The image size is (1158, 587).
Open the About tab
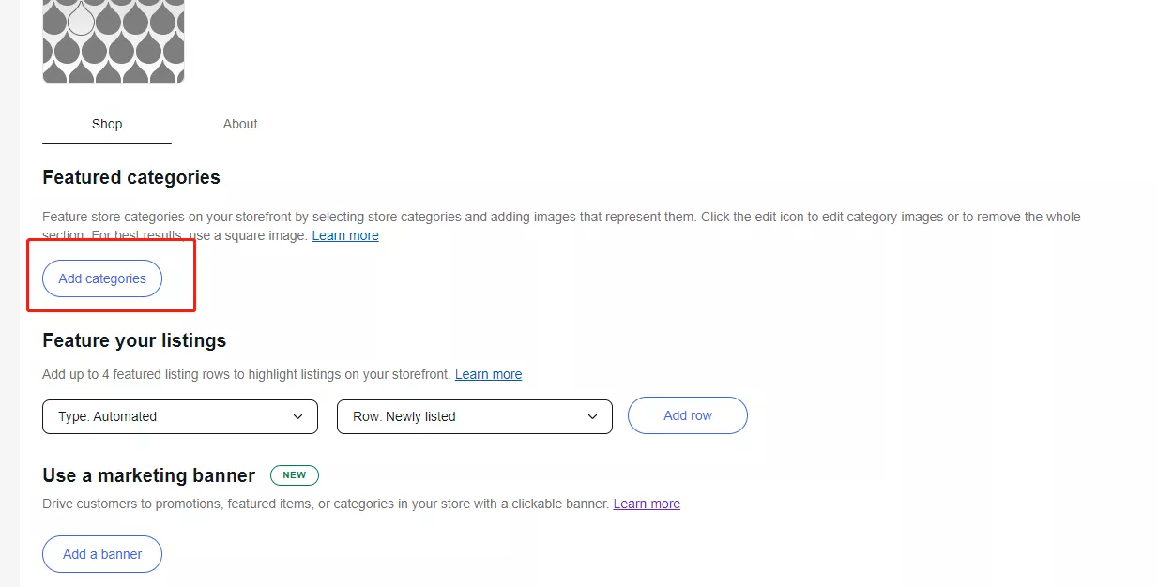click(x=240, y=124)
